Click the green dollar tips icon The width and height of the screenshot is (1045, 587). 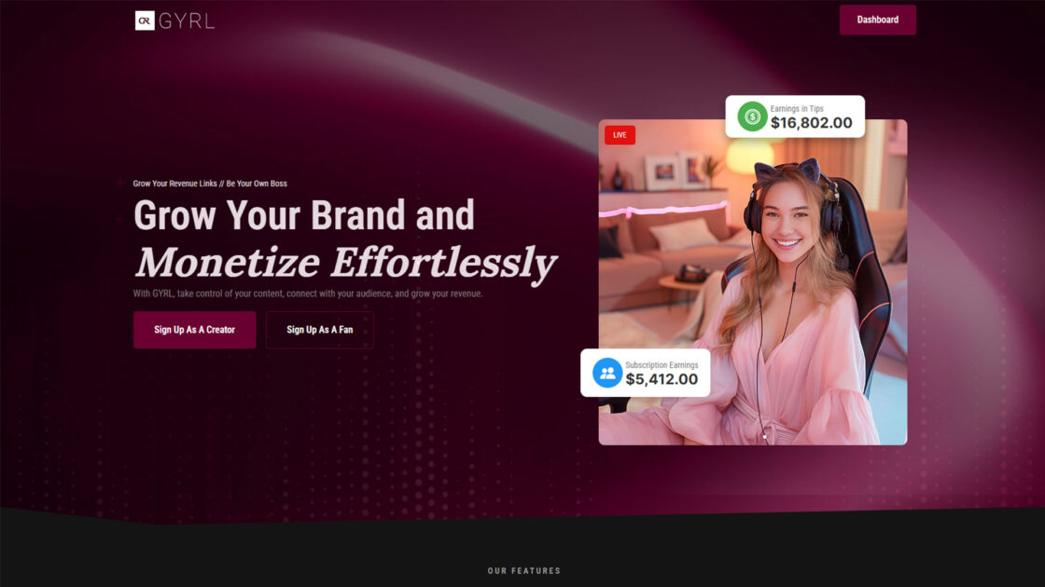click(752, 116)
